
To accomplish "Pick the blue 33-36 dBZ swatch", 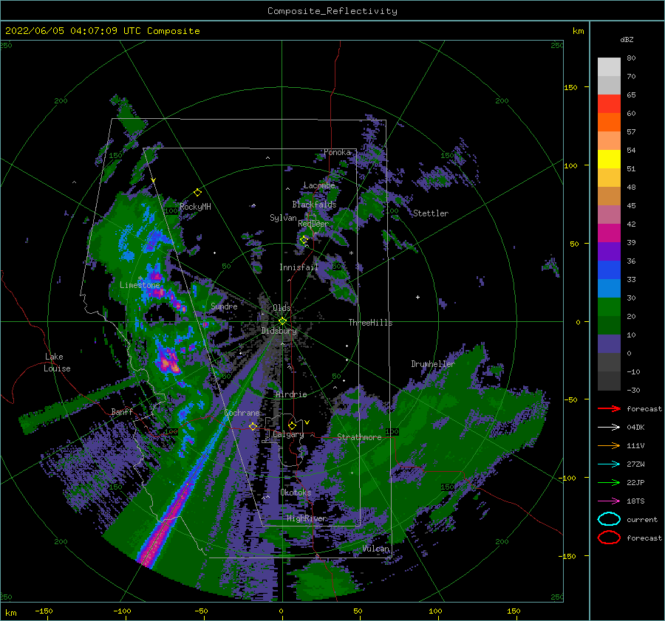I will pos(609,270).
